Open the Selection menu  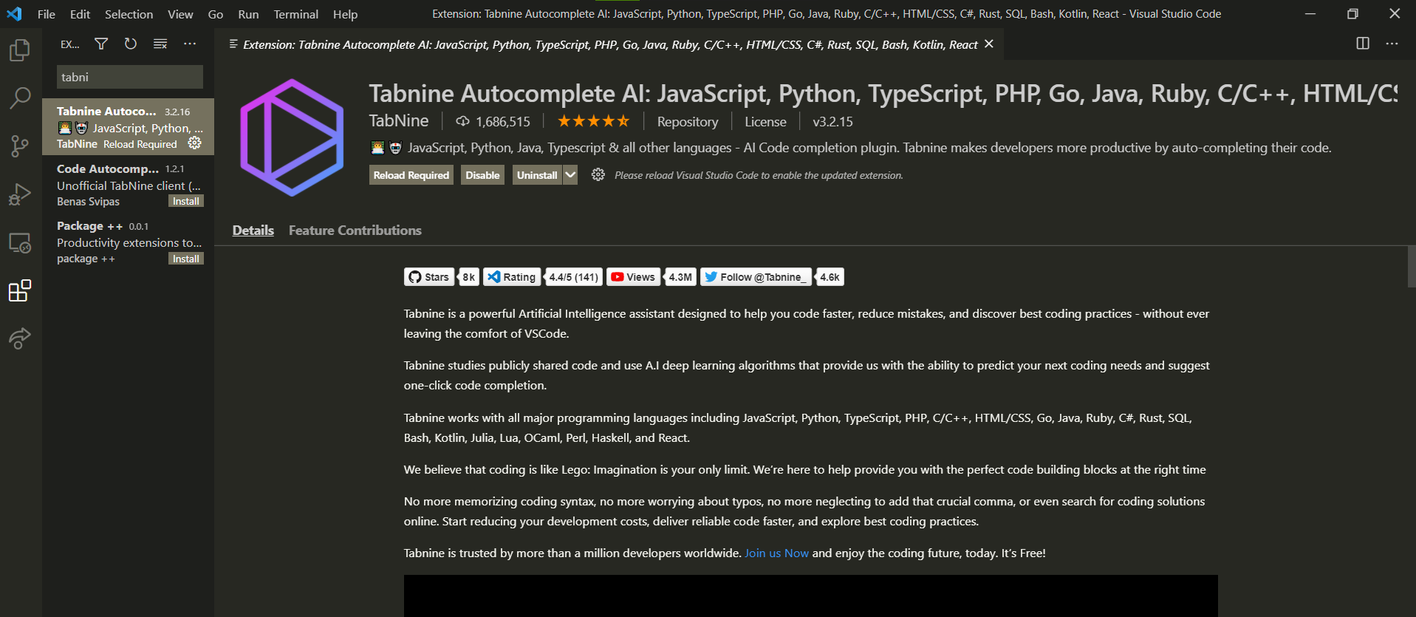129,14
